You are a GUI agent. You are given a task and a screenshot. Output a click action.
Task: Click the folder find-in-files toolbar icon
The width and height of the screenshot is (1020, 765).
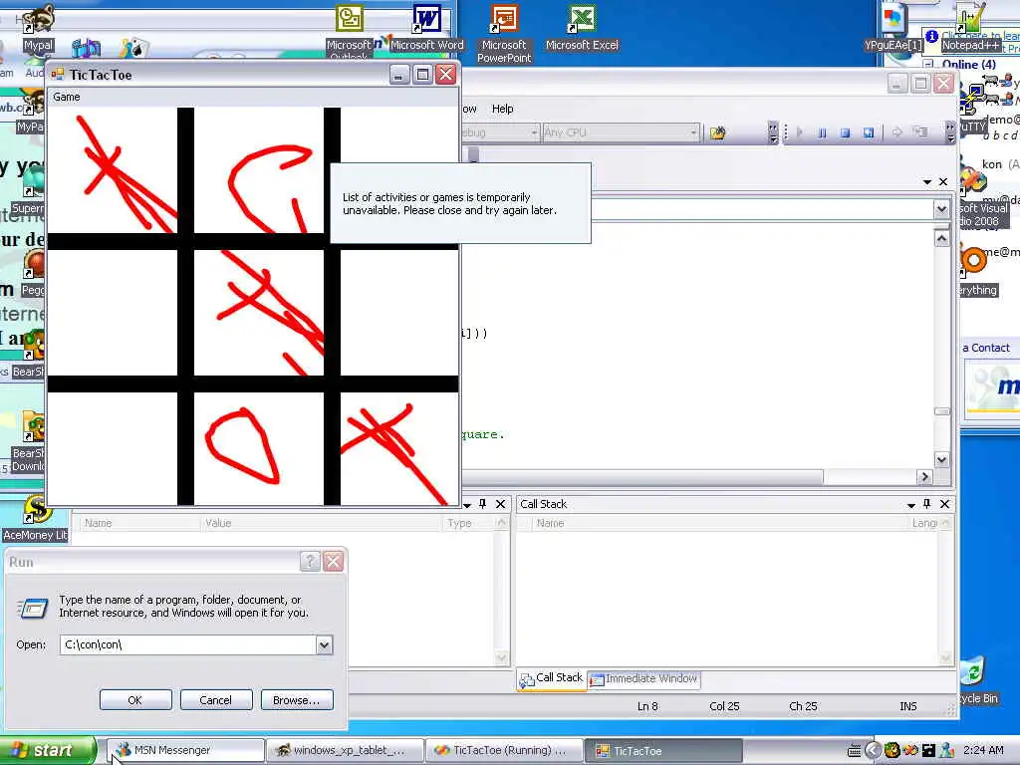click(x=717, y=133)
